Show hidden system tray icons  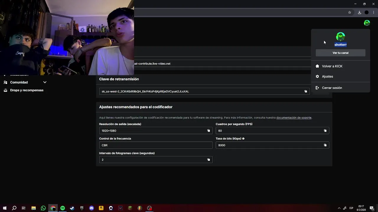tap(339, 208)
